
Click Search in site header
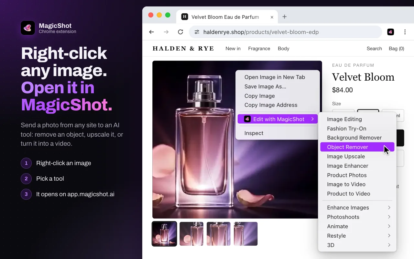374,49
